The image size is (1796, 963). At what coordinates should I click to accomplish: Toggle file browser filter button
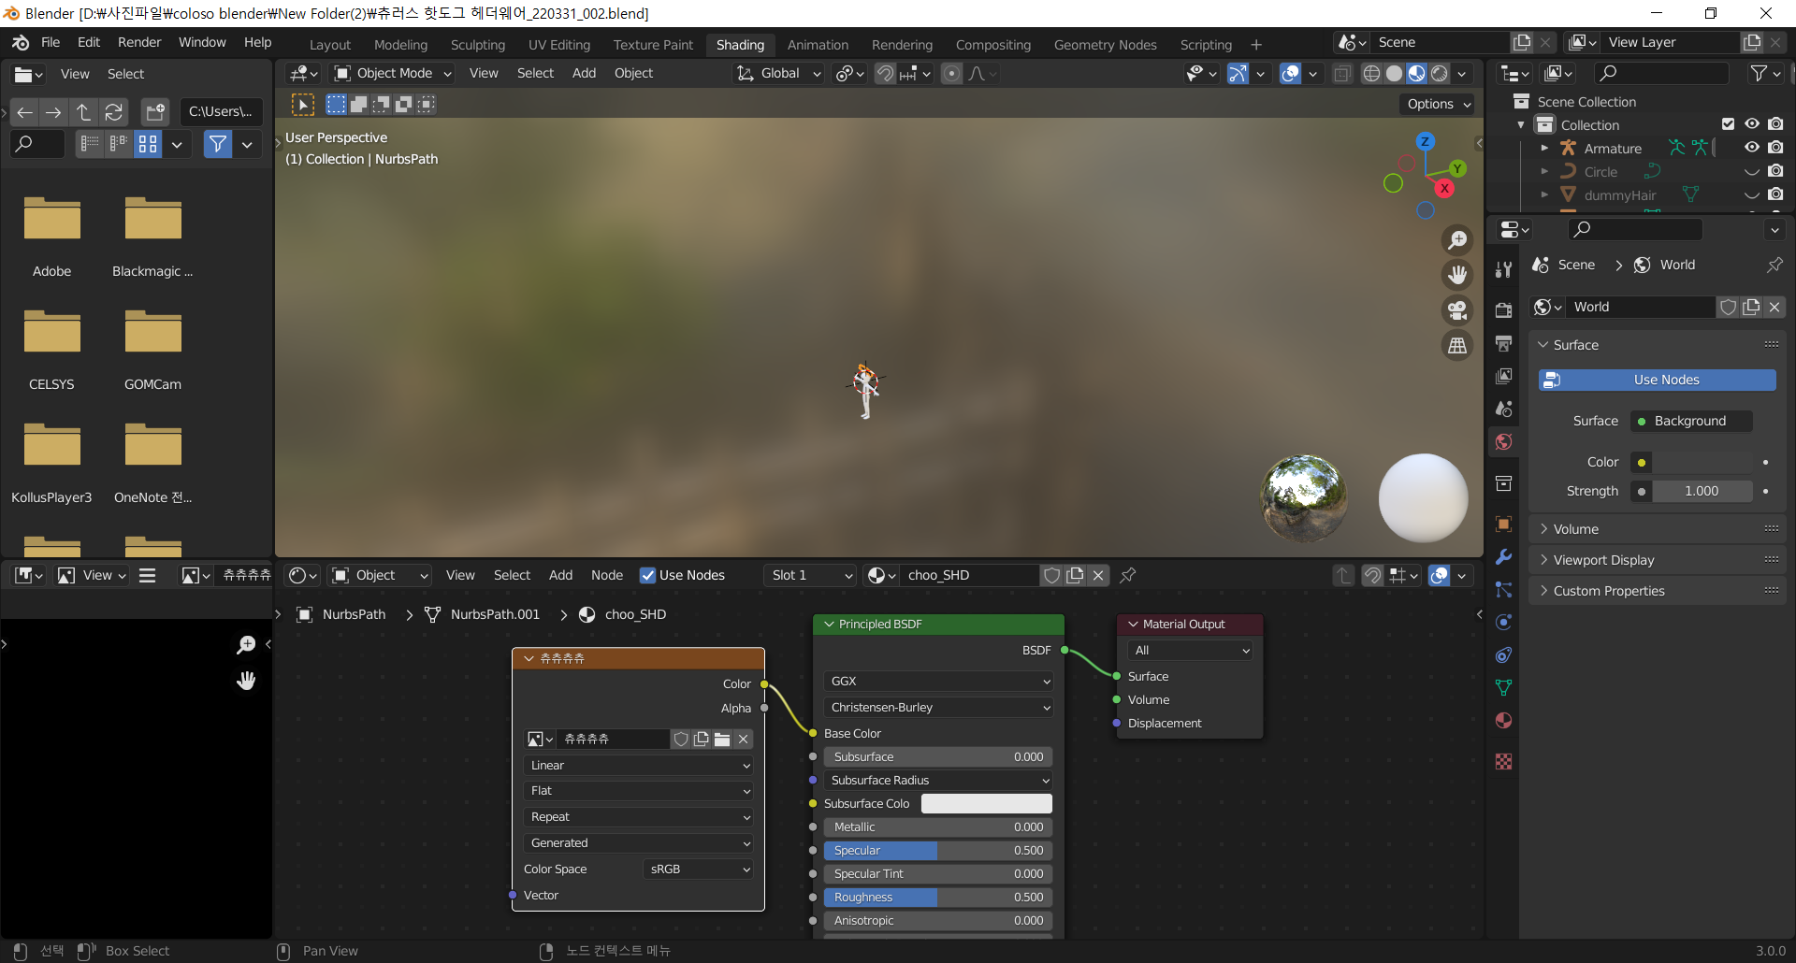[218, 144]
